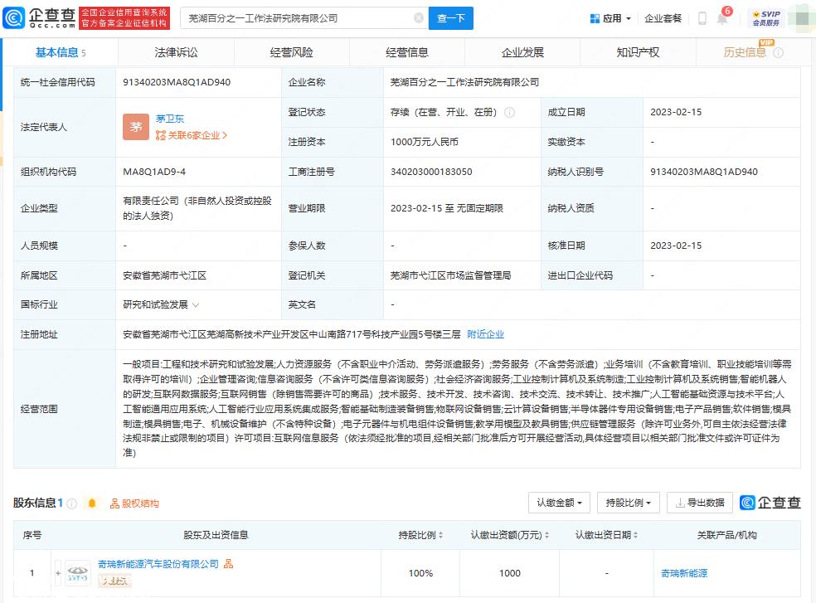Expand the 认缴金额 dropdown
Screen dimensions: 816x603
pos(559,503)
